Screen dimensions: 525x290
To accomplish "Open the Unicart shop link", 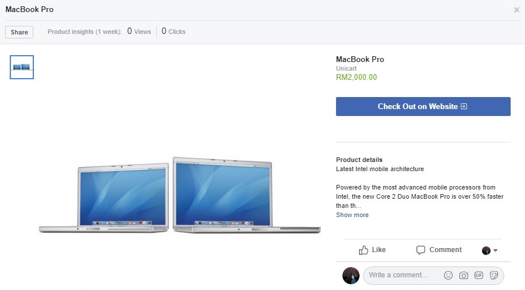I will 346,68.
